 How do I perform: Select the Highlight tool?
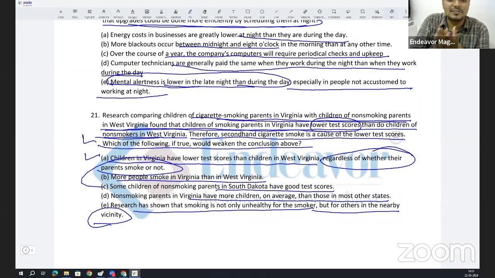(89, 14)
